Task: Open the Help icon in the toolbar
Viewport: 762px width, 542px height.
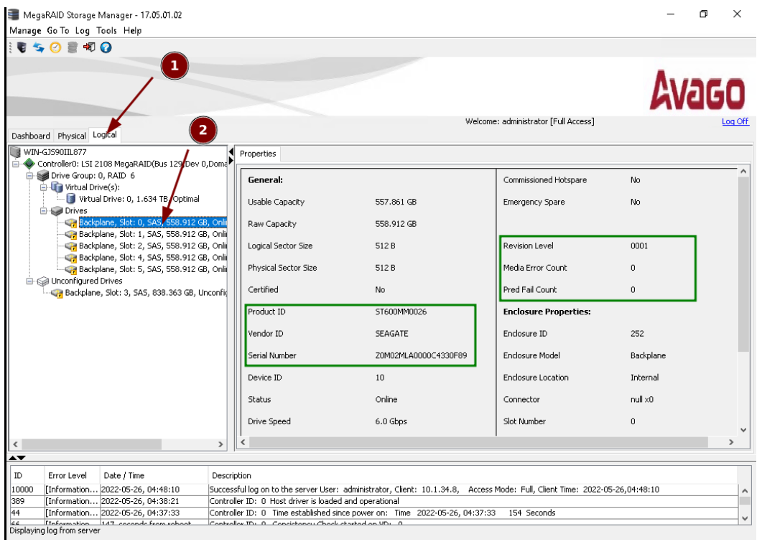Action: tap(105, 47)
